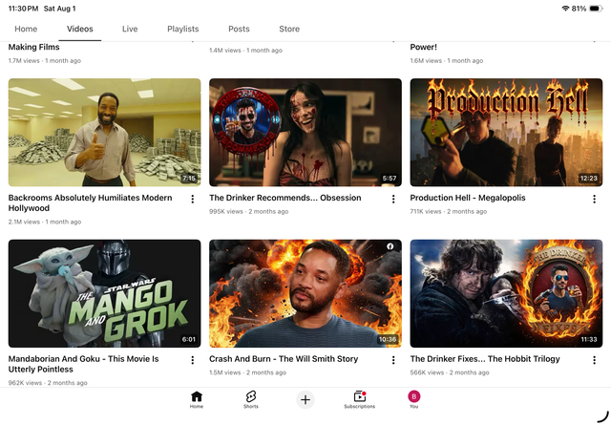Tap the battery indicator icon
The image size is (611, 425).
(596, 9)
